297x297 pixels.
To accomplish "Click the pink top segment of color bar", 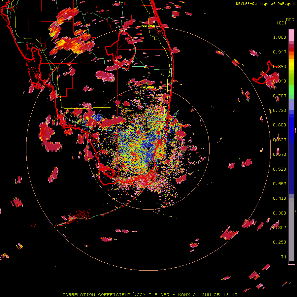I will pos(291,35).
